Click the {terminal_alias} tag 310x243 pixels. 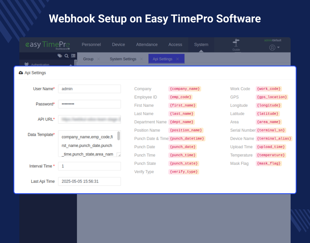pyautogui.click(x=274, y=138)
